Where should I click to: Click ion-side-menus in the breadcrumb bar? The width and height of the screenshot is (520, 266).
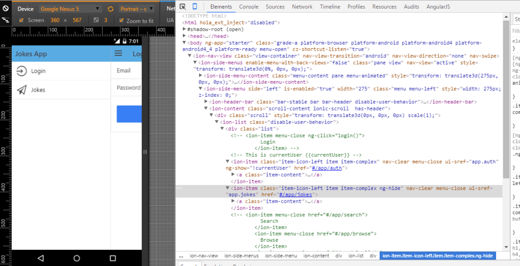[x=241, y=256]
